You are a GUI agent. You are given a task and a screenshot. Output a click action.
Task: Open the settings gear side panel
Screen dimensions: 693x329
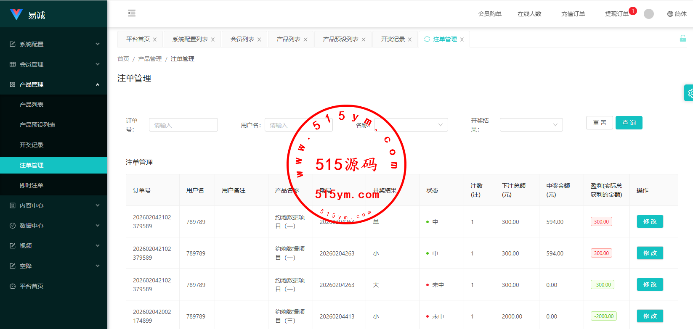click(689, 93)
